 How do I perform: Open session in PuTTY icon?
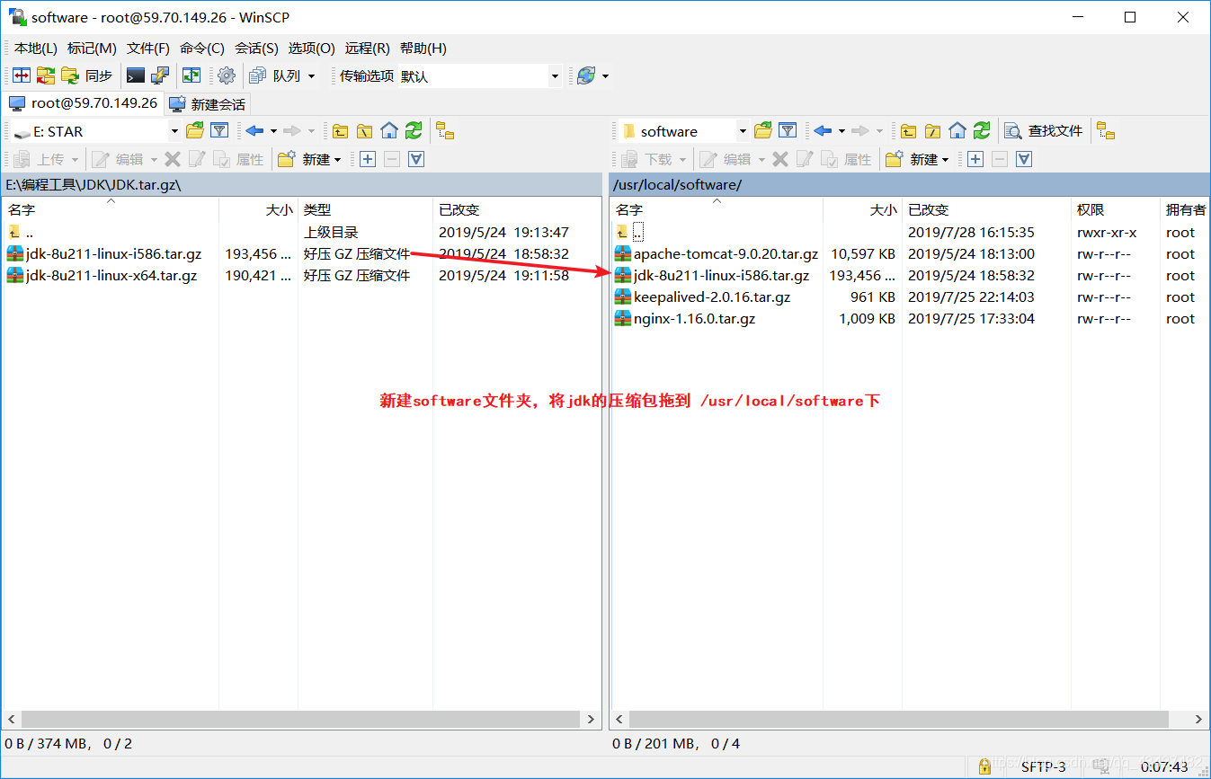160,76
